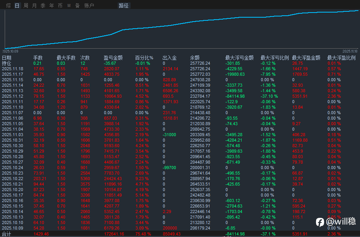The image size is (360, 237).
Task: Click the -0.01 % holdings percentage
Action: coord(143,64)
